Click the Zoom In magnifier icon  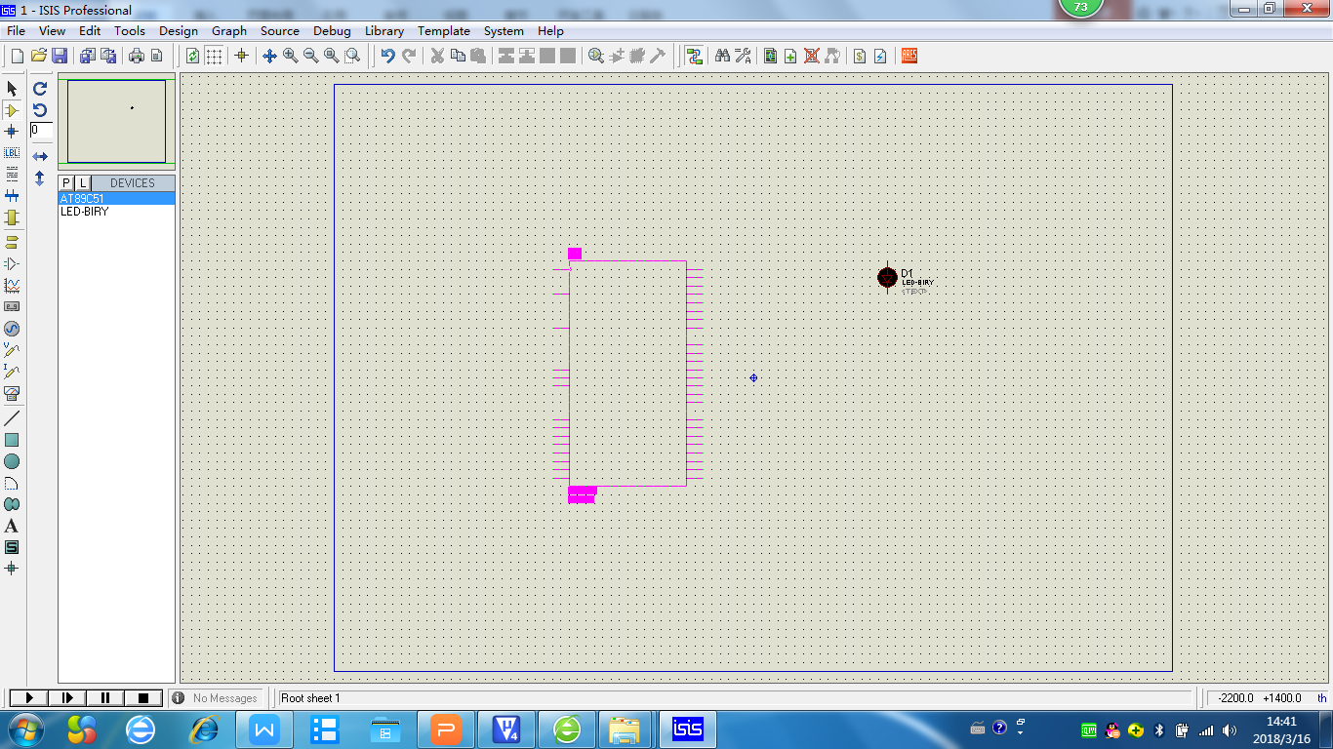coord(290,56)
